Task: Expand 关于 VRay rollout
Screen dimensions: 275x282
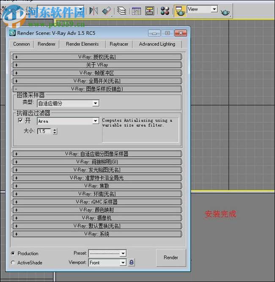Action: (97, 65)
